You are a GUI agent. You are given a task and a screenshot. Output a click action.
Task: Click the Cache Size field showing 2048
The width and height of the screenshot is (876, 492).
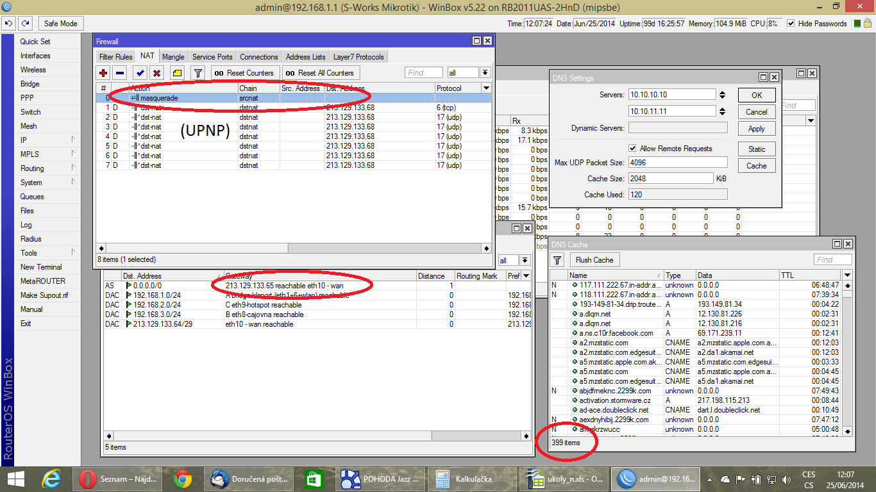pyautogui.click(x=671, y=178)
